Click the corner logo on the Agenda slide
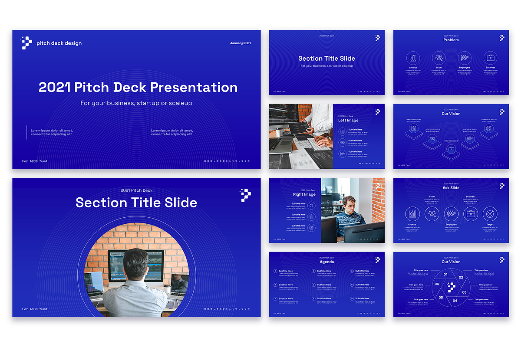521x347 pixels. pyautogui.click(x=378, y=260)
